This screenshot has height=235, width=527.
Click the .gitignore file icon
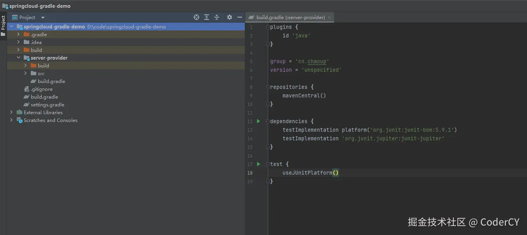click(27, 89)
